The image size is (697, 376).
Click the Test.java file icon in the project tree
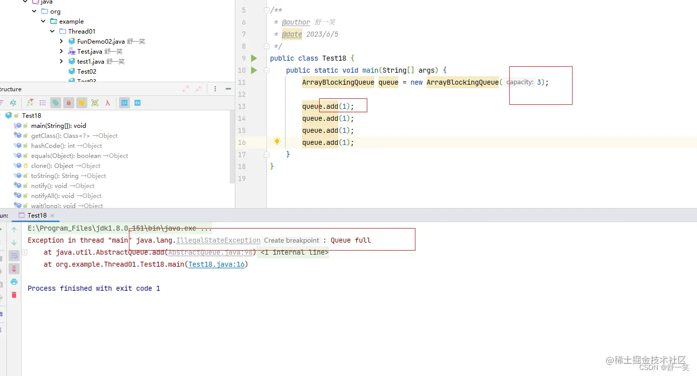(x=72, y=51)
